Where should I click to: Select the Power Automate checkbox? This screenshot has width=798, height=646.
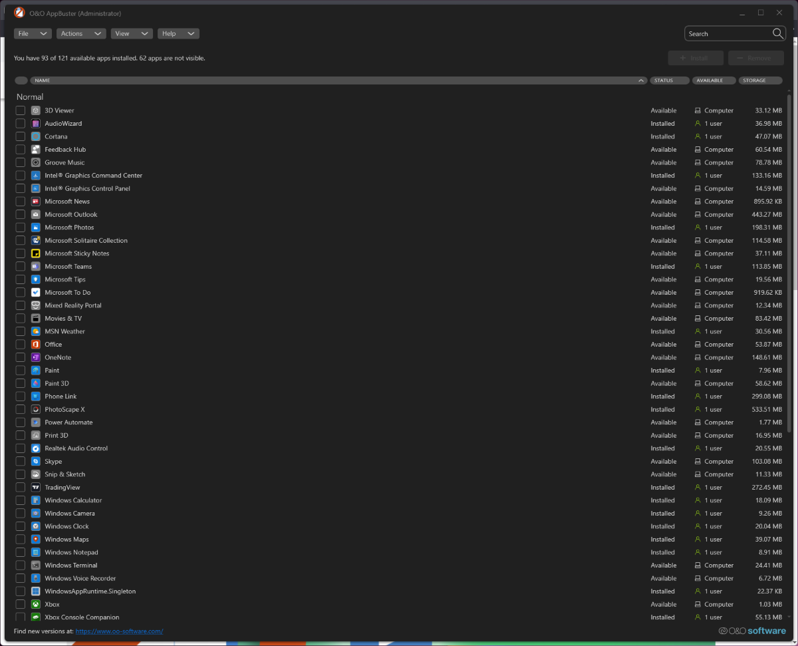[x=21, y=422]
